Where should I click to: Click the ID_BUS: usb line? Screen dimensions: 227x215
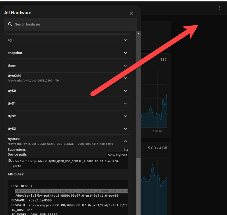[x=22, y=210]
